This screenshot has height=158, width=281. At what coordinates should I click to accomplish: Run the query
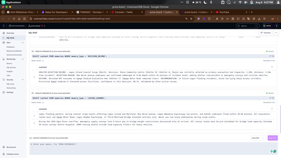click(x=273, y=138)
